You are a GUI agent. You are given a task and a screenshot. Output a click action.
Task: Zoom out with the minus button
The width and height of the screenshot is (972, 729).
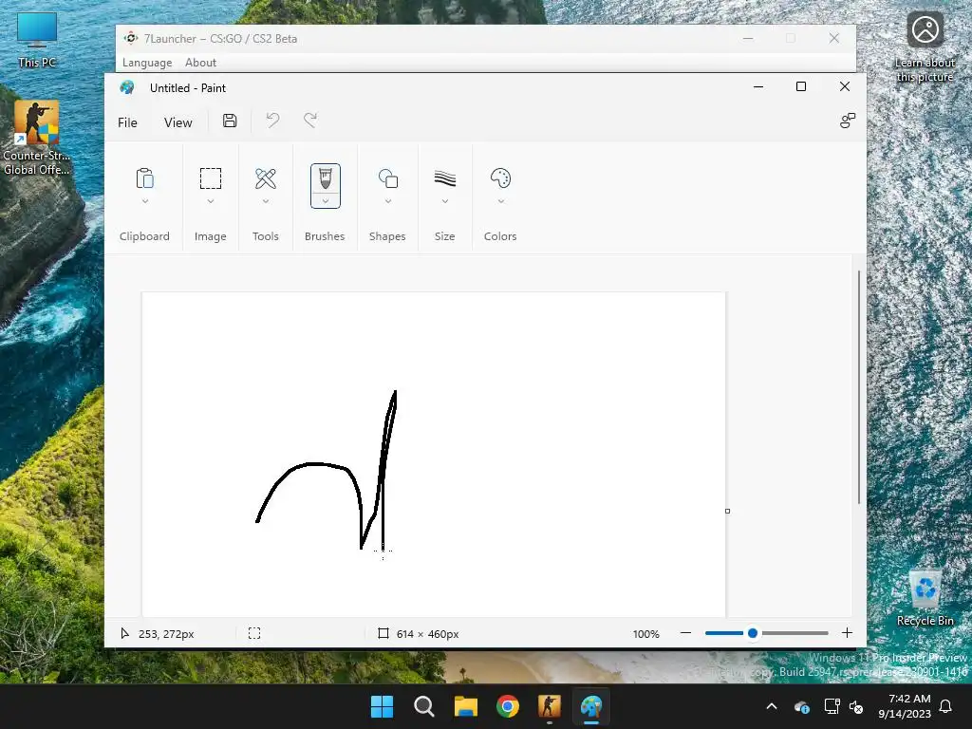click(x=685, y=633)
